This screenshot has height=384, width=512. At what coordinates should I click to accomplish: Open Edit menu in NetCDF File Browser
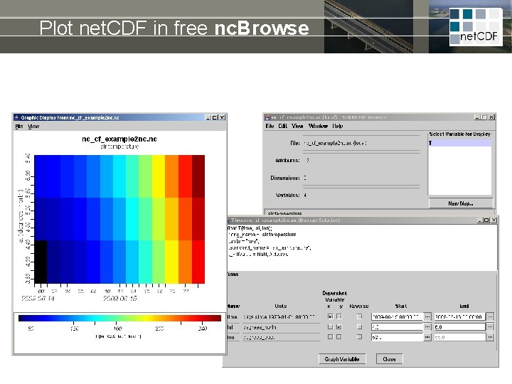(283, 126)
